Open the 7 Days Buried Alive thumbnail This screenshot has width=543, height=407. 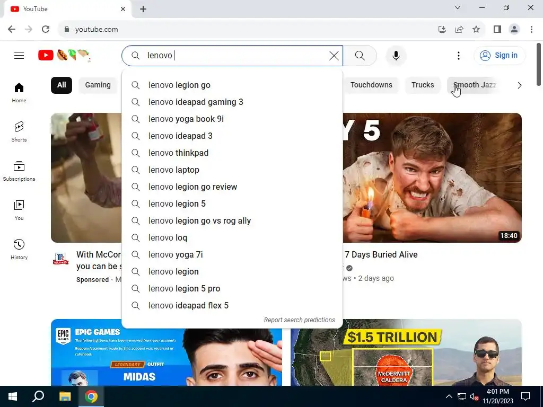pyautogui.click(x=432, y=178)
